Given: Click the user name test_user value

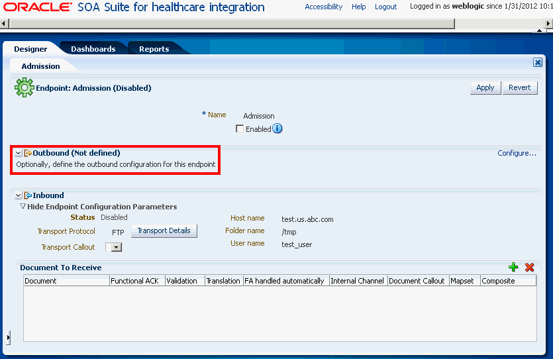Looking at the screenshot, I should click(297, 244).
